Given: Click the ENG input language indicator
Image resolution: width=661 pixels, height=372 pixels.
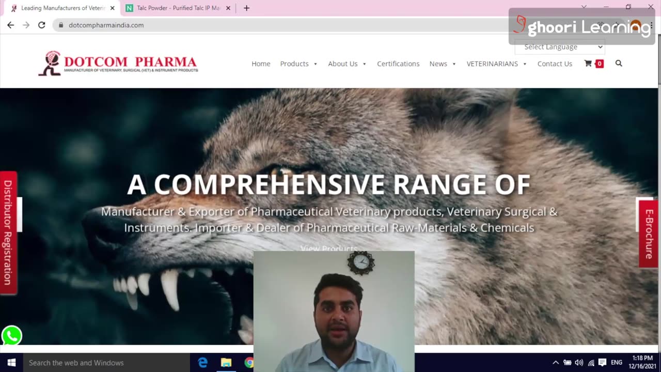Looking at the screenshot, I should point(617,363).
